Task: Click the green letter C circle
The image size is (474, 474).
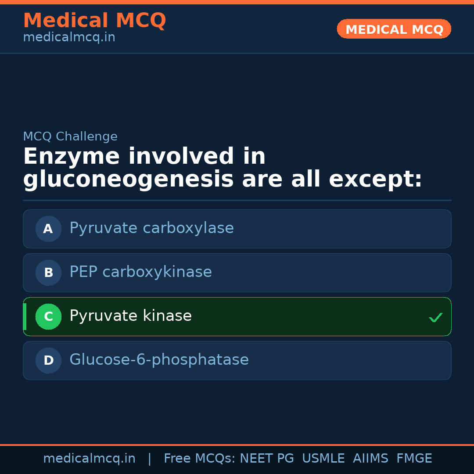Action: pyautogui.click(x=48, y=316)
